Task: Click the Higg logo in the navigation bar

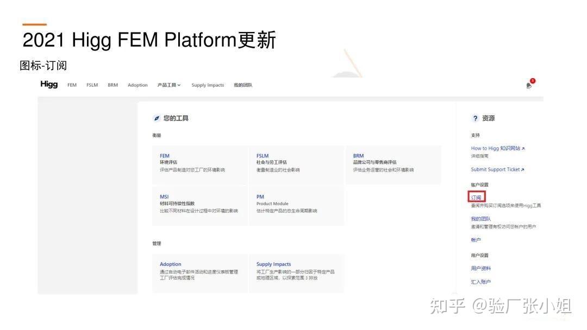Action: click(x=49, y=85)
